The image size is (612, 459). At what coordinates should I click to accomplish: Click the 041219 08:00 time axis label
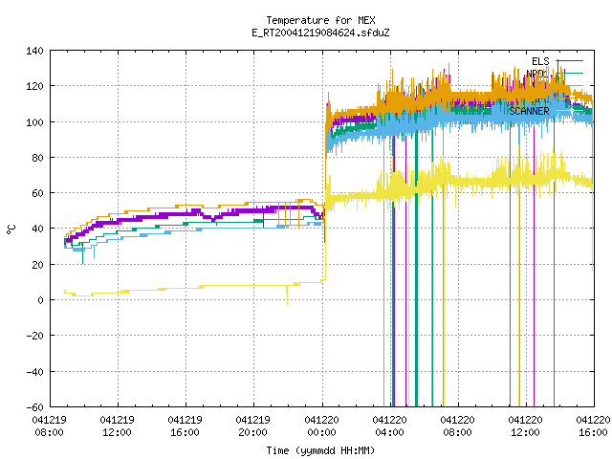pyautogui.click(x=49, y=426)
